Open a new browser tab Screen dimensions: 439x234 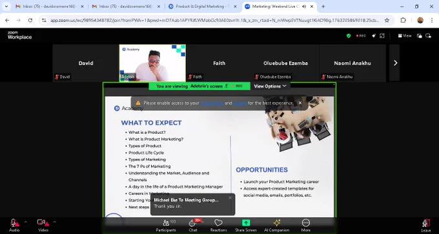[323, 6]
